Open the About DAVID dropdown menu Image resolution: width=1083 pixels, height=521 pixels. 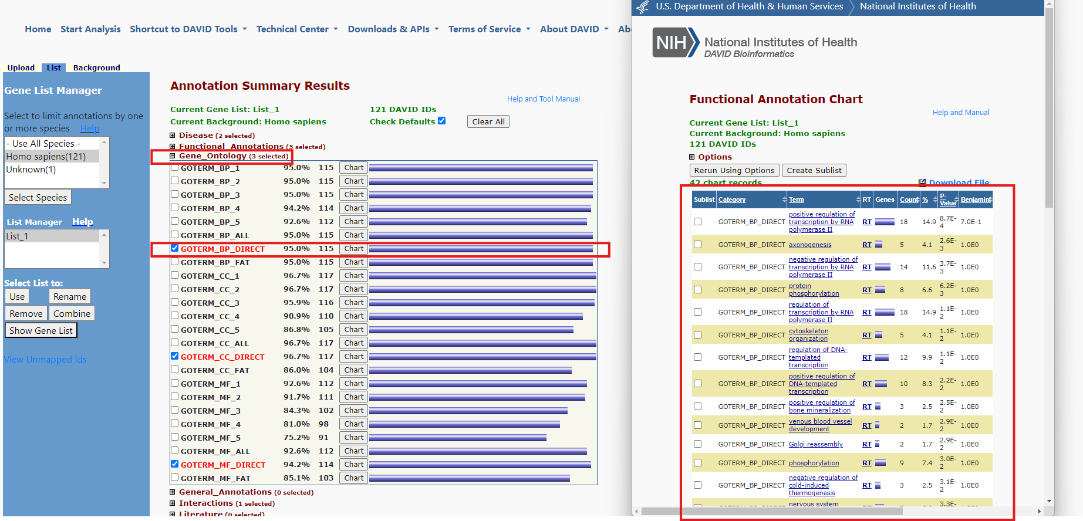coord(574,29)
